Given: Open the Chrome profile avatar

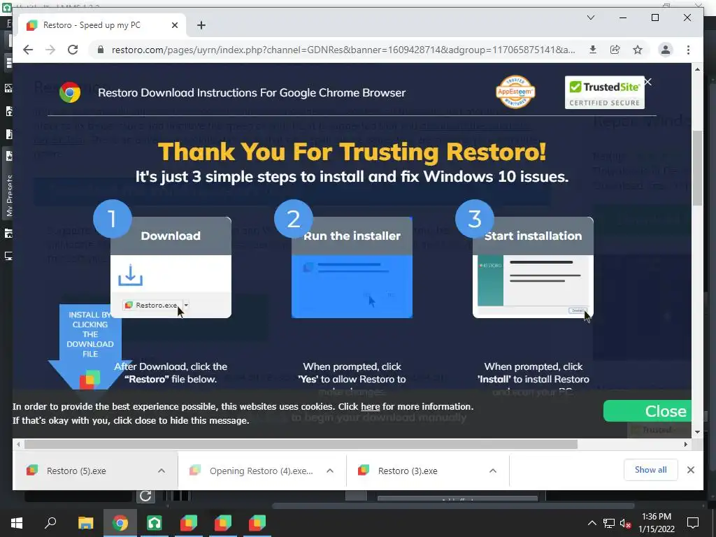Looking at the screenshot, I should point(666,50).
